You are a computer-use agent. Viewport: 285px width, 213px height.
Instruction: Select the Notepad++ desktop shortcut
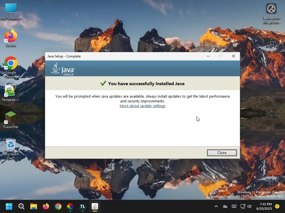click(x=11, y=93)
